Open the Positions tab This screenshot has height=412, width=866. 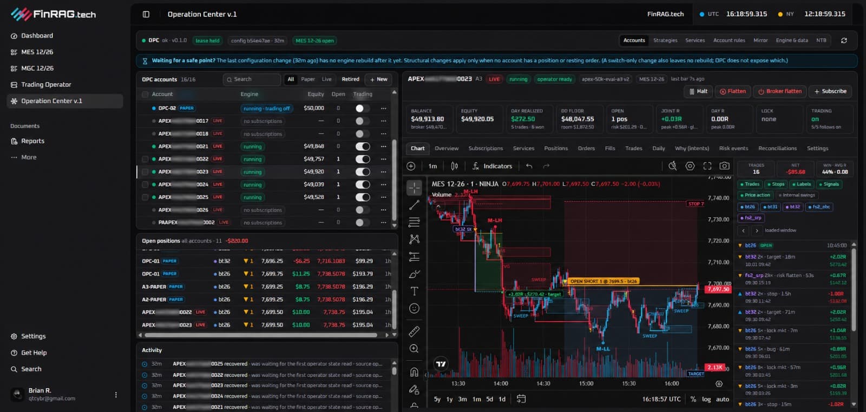click(556, 149)
